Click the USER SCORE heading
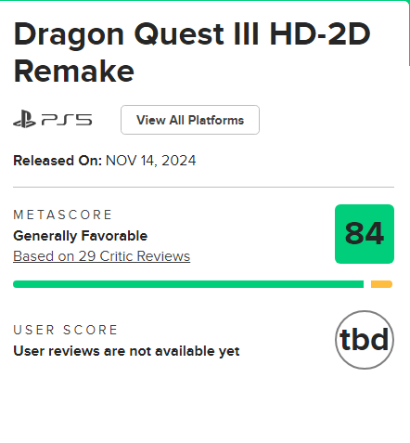Image resolution: width=410 pixels, height=443 pixels. pos(65,330)
